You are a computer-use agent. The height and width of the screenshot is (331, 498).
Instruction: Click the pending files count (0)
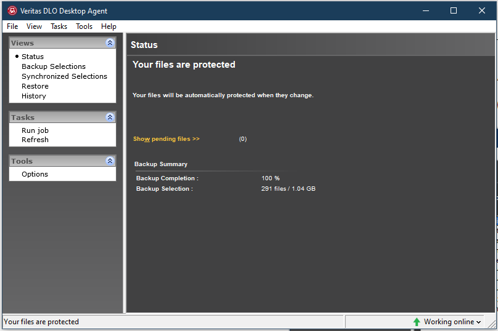click(x=243, y=139)
